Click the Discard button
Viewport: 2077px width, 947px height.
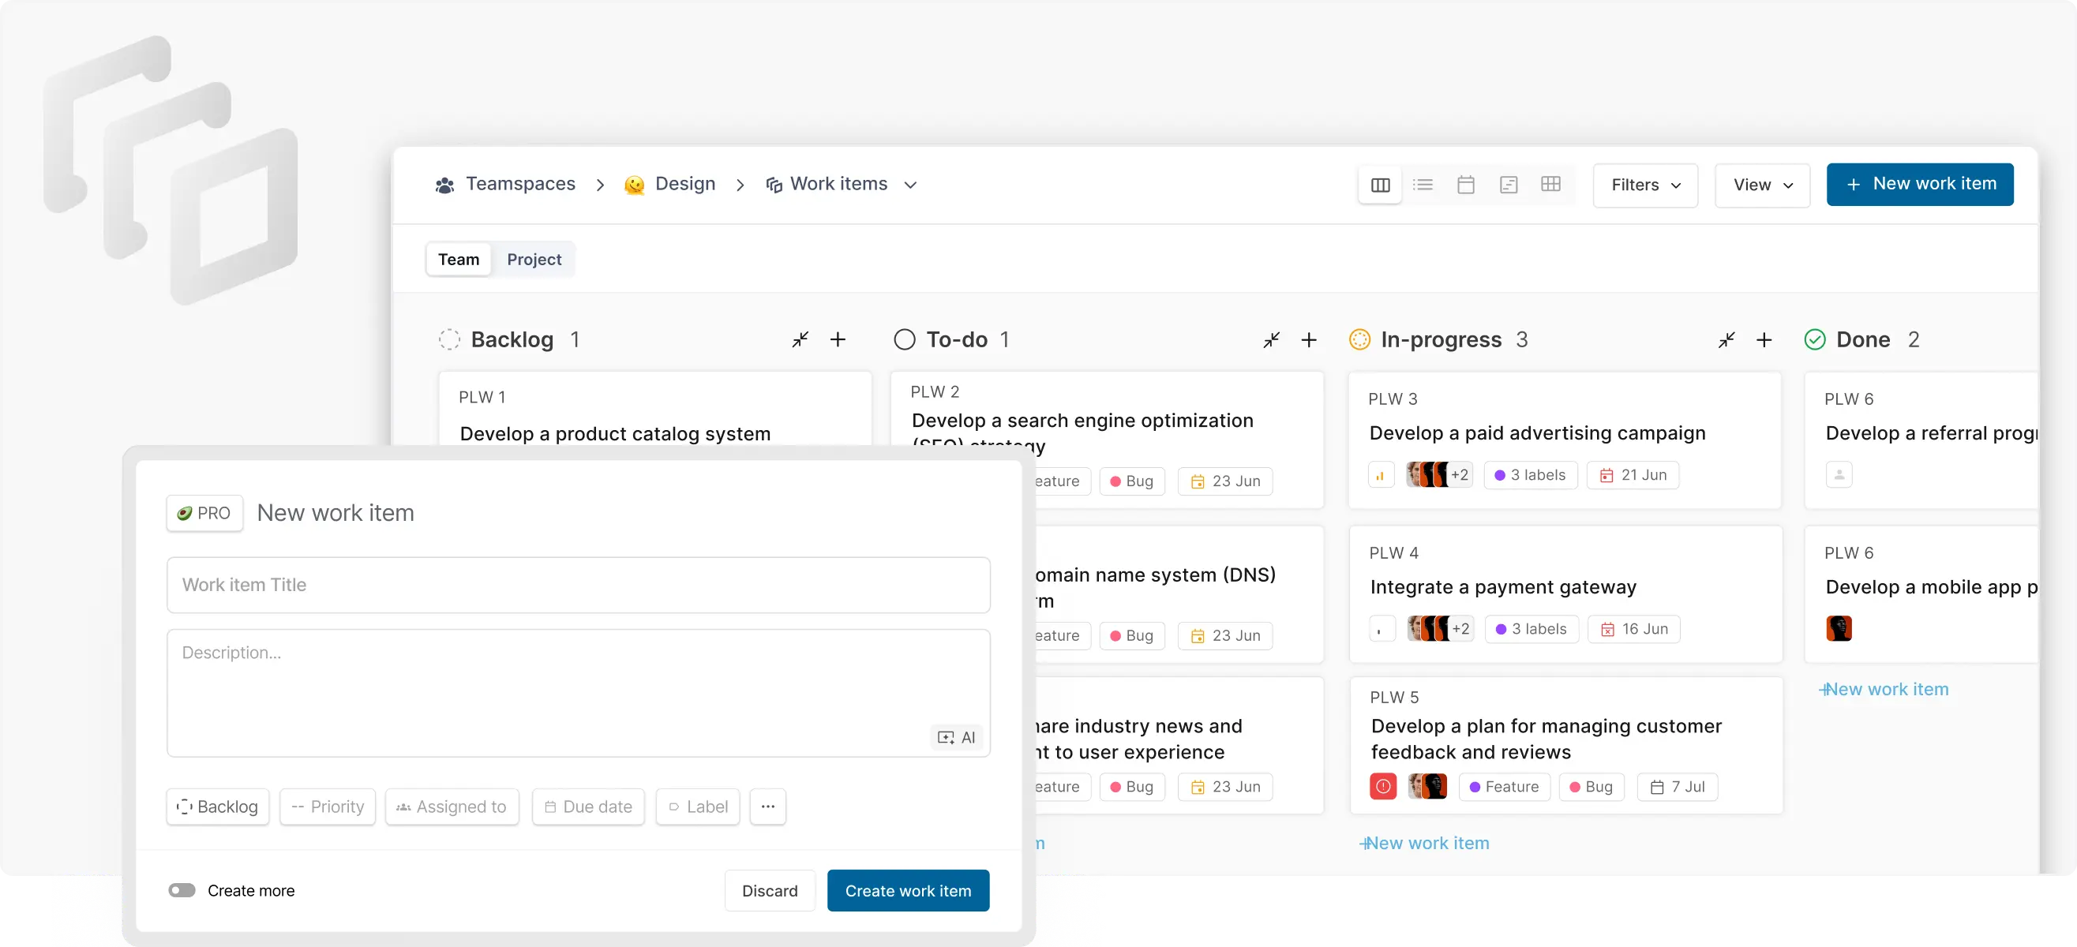click(x=769, y=891)
